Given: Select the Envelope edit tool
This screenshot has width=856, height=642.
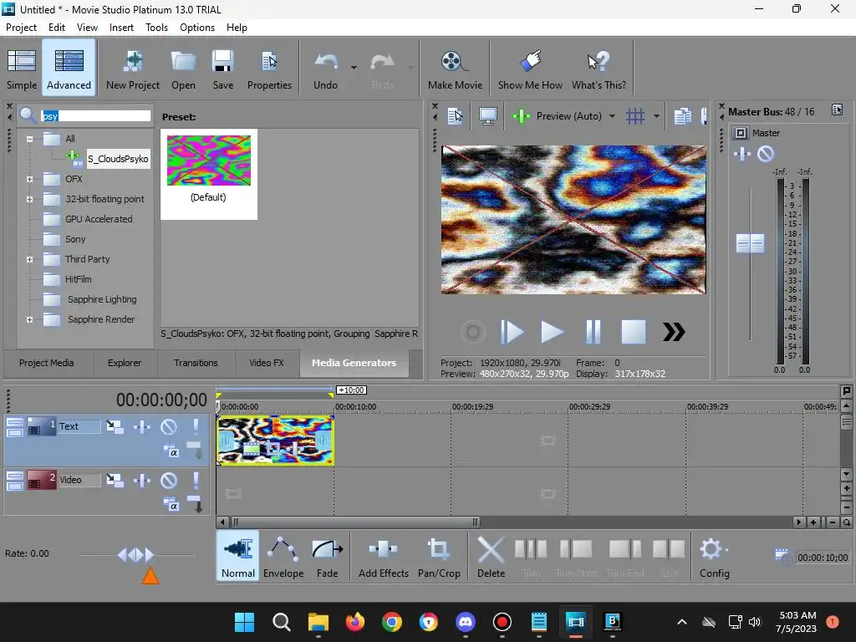Looking at the screenshot, I should [283, 557].
